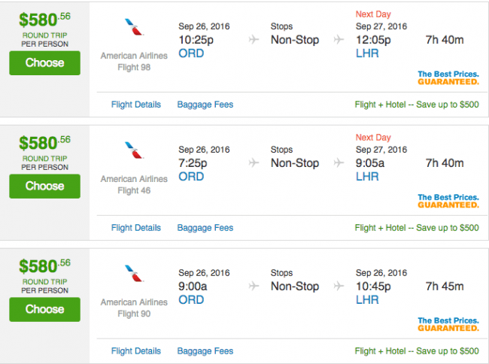Open Flight Details for Flight 90

(136, 351)
